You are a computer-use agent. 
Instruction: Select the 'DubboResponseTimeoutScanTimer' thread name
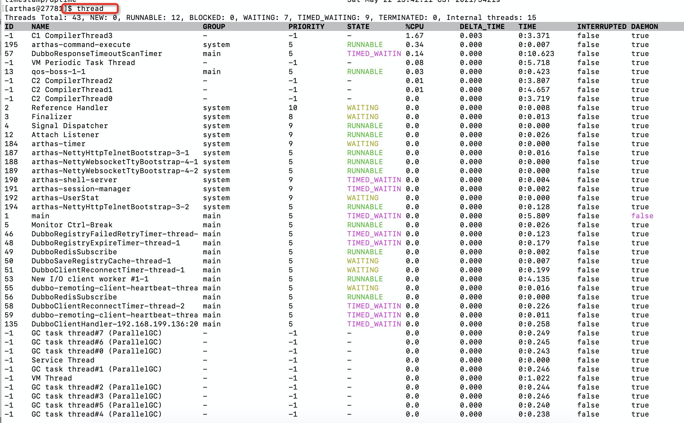point(97,53)
